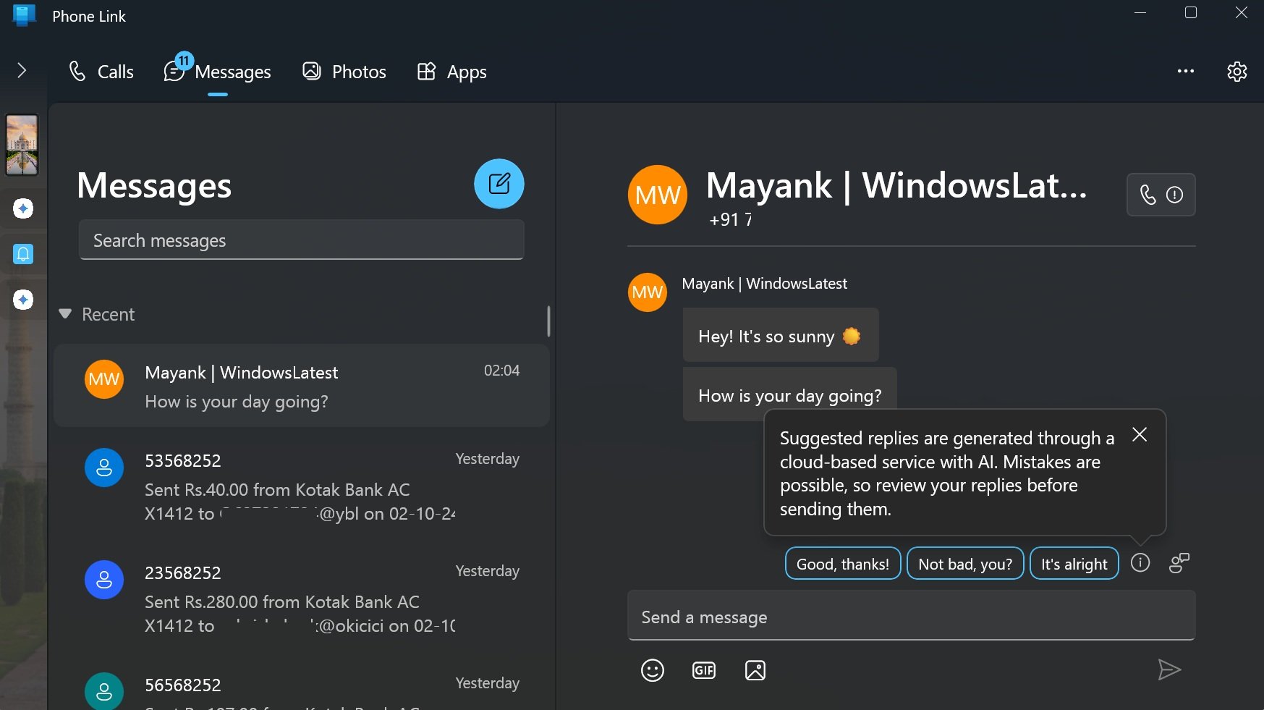
Task: Open the Apps tab
Action: (x=450, y=71)
